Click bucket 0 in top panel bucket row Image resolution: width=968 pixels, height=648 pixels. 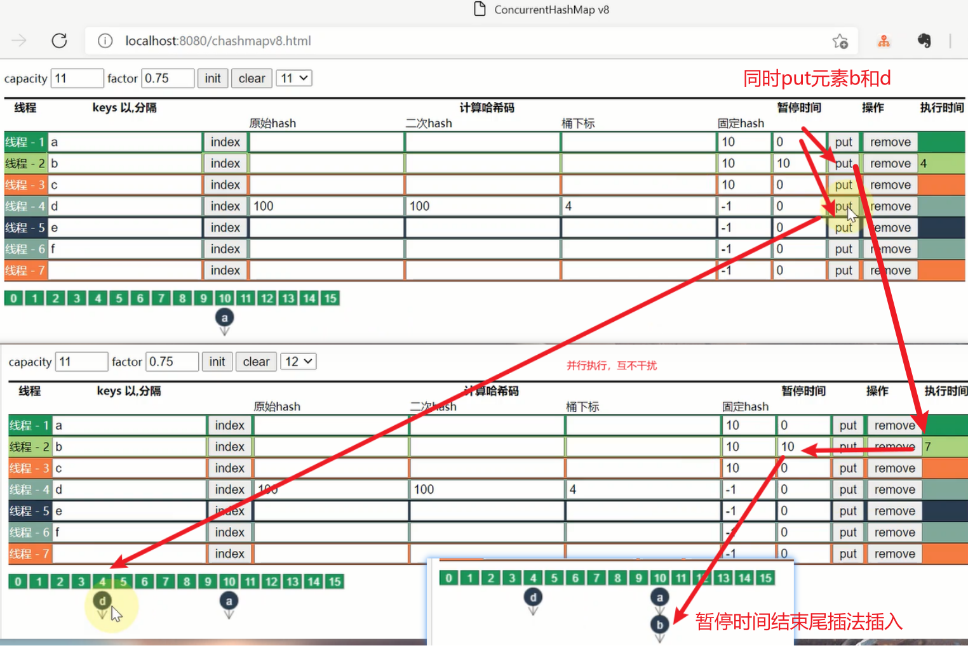coord(13,298)
